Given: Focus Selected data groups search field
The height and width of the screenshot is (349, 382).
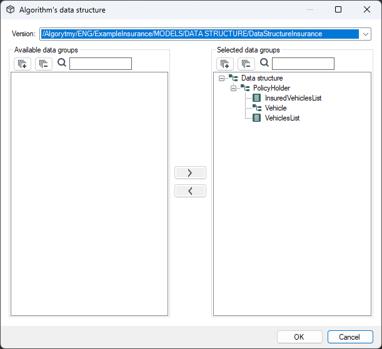Looking at the screenshot, I should 303,64.
